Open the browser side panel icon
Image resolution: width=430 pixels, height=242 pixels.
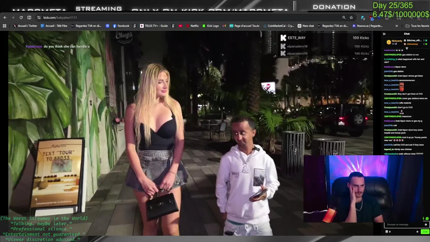pyautogui.click(x=29, y=17)
